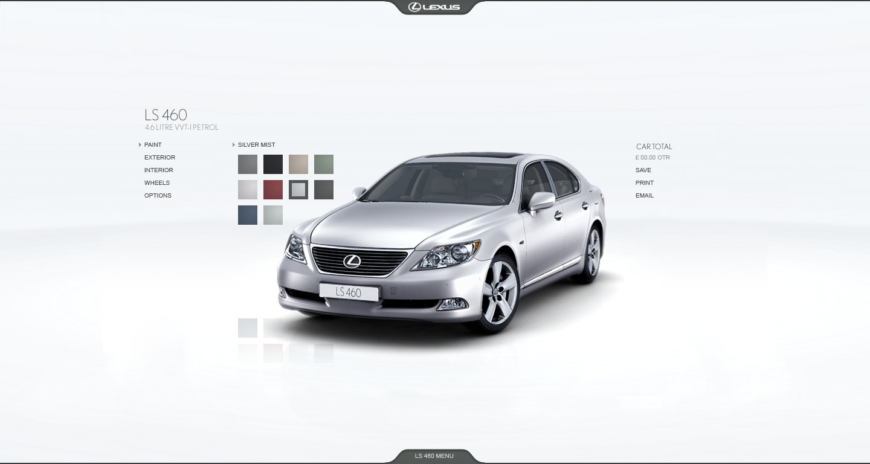Go to the OPTIONS category
Viewport: 870px width, 464px height.
[x=158, y=196]
